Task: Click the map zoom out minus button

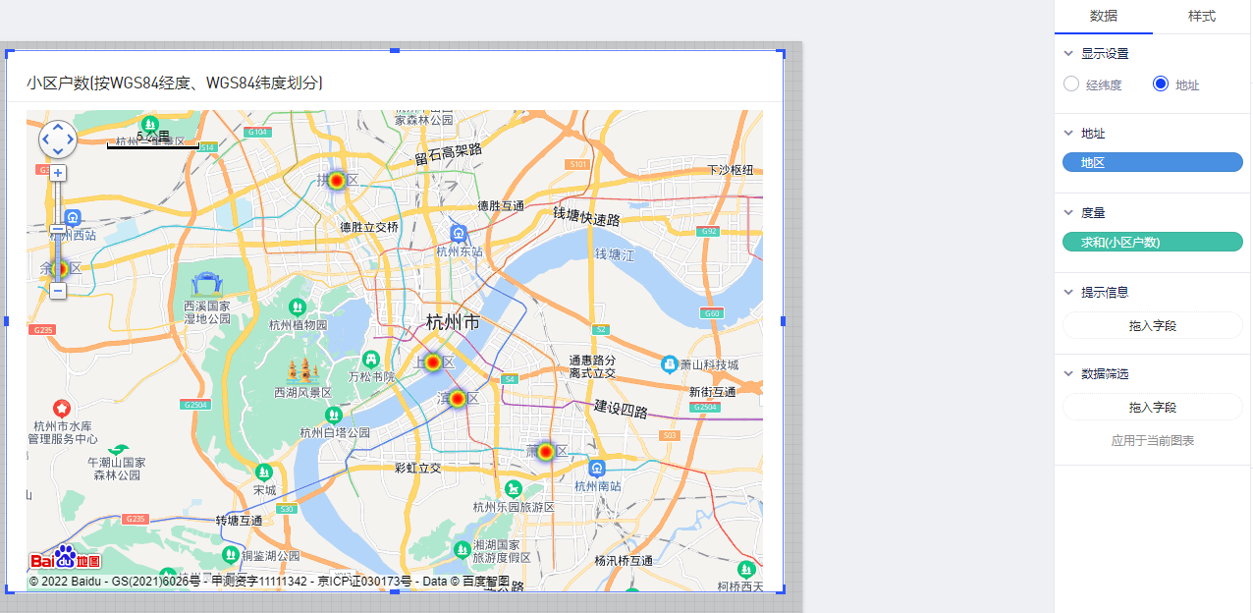Action: [x=58, y=291]
